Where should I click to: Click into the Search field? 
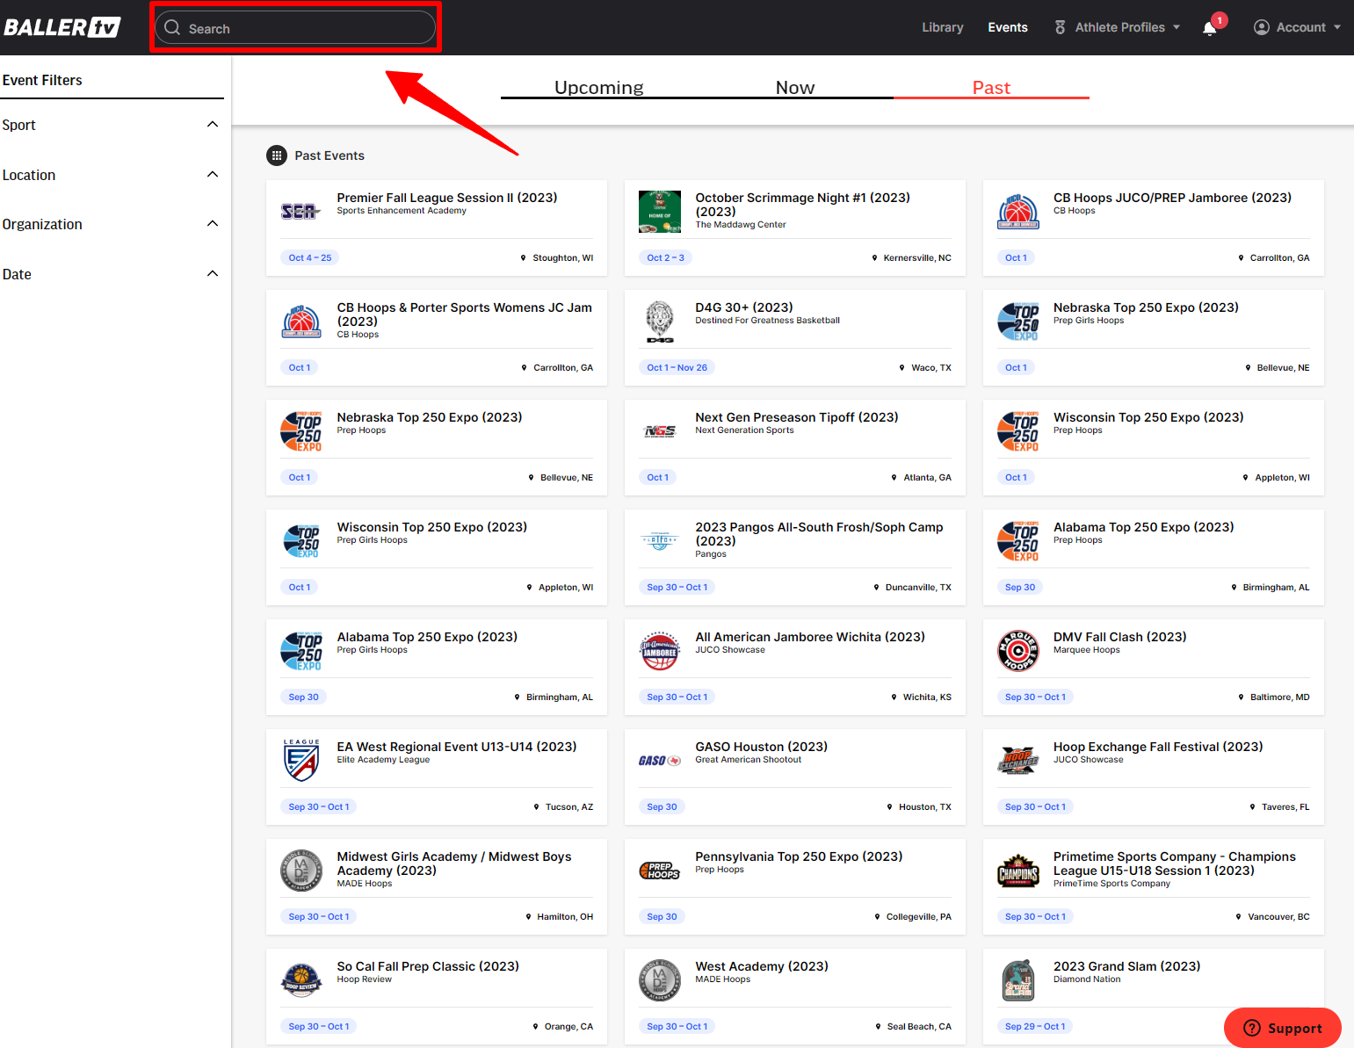[299, 28]
